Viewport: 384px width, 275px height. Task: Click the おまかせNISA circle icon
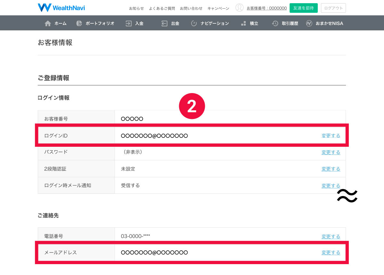click(x=309, y=23)
